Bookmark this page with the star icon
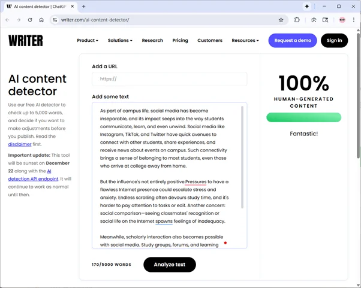The height and width of the screenshot is (288, 361). pos(281,20)
